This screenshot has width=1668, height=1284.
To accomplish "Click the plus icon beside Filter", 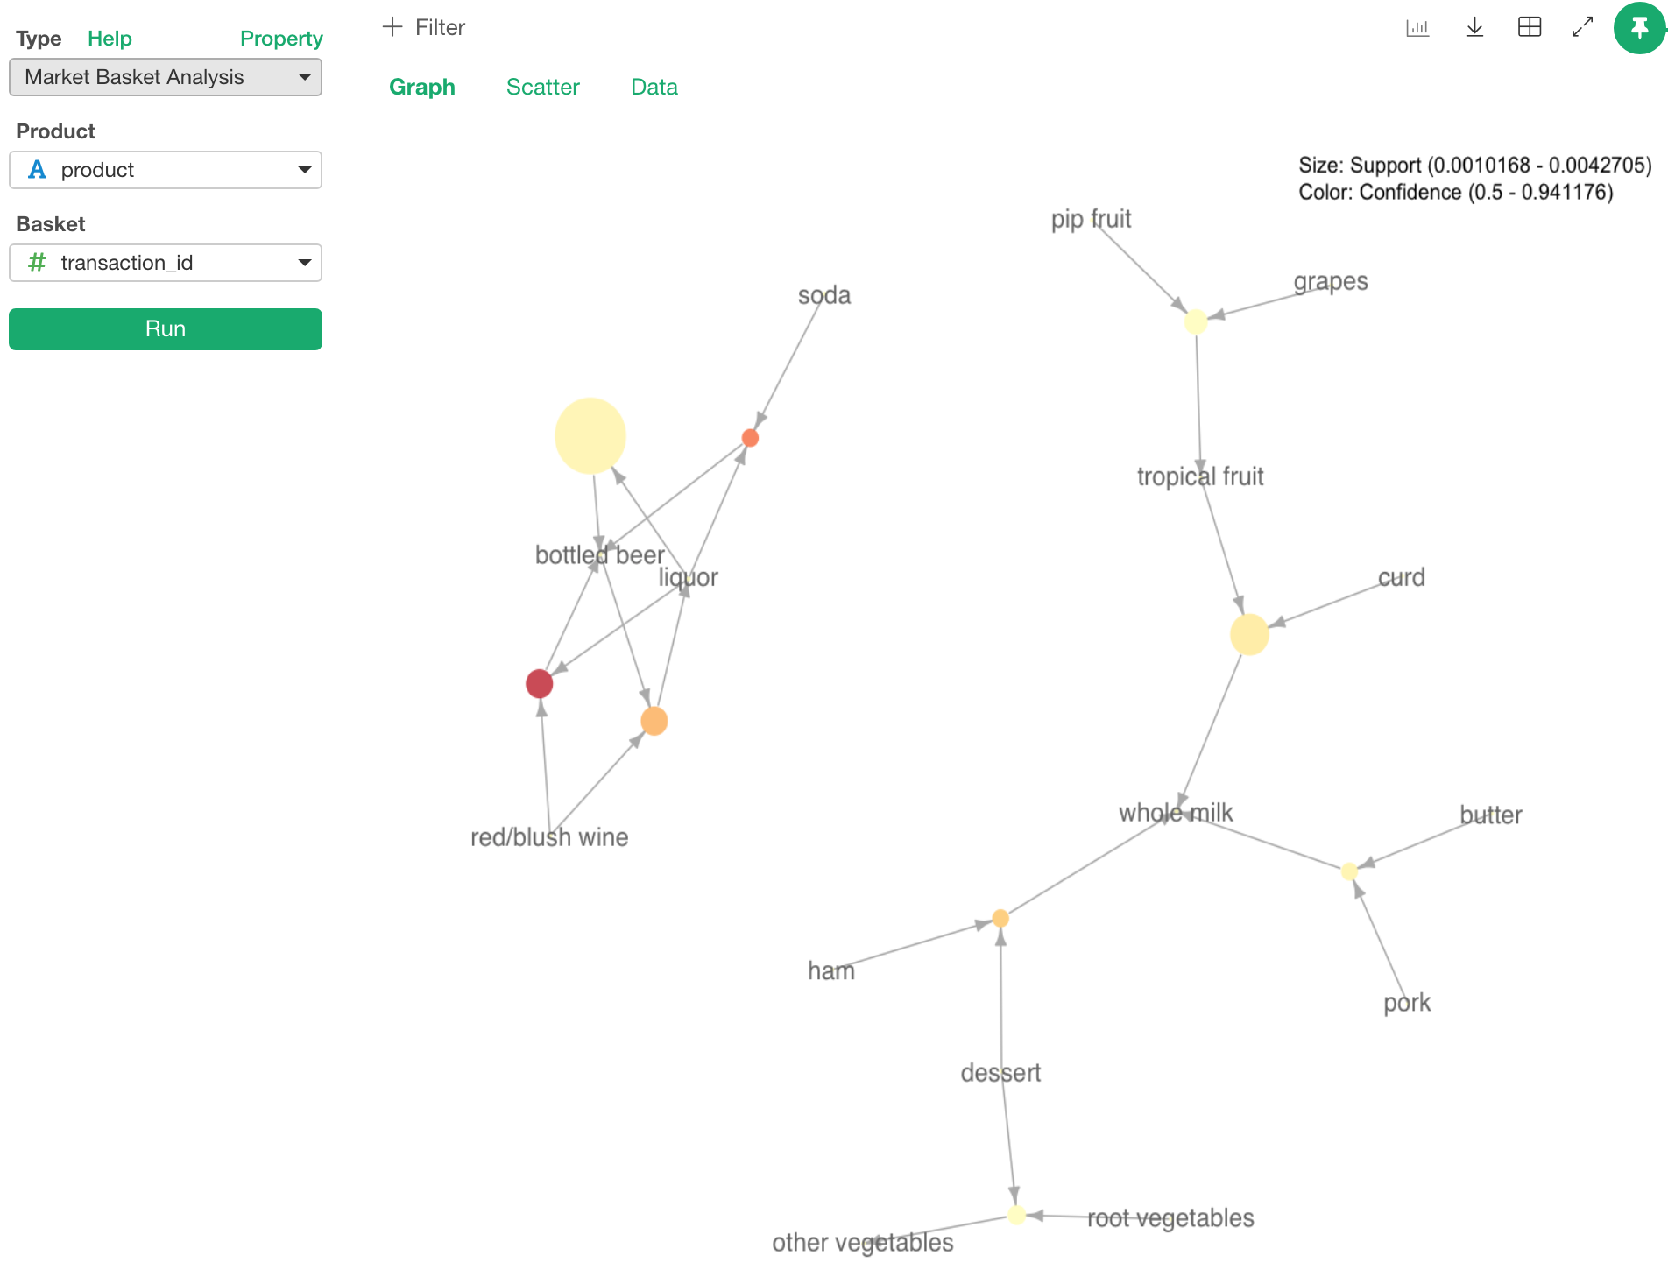I will tap(392, 27).
